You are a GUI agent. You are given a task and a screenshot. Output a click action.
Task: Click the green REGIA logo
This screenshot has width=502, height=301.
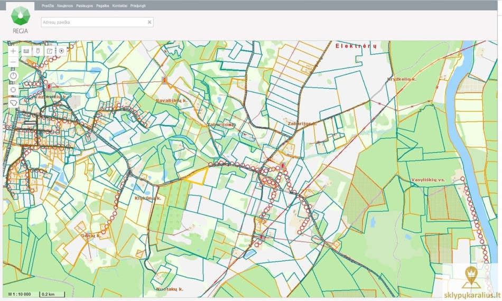(20, 19)
